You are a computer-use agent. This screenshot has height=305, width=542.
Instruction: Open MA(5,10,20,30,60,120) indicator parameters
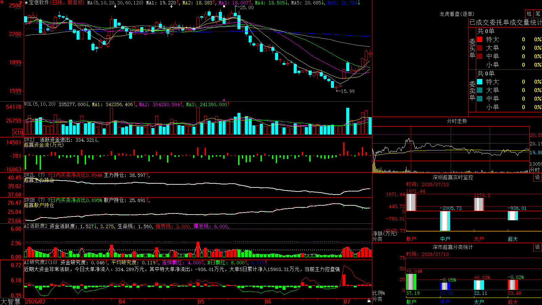pyautogui.click(x=115, y=3)
